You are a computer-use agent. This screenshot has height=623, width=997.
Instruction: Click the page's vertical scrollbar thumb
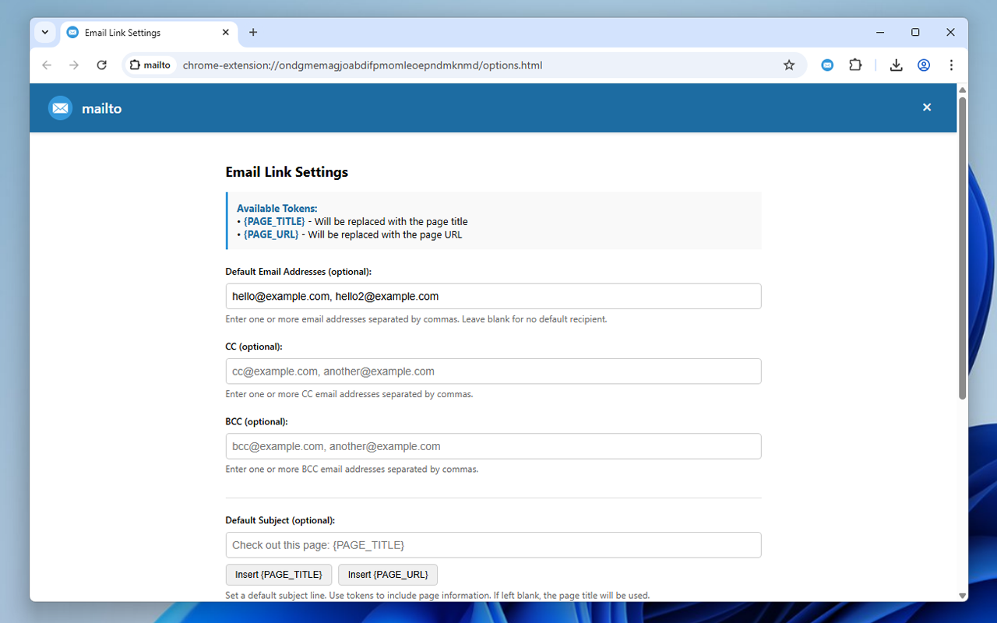point(962,249)
